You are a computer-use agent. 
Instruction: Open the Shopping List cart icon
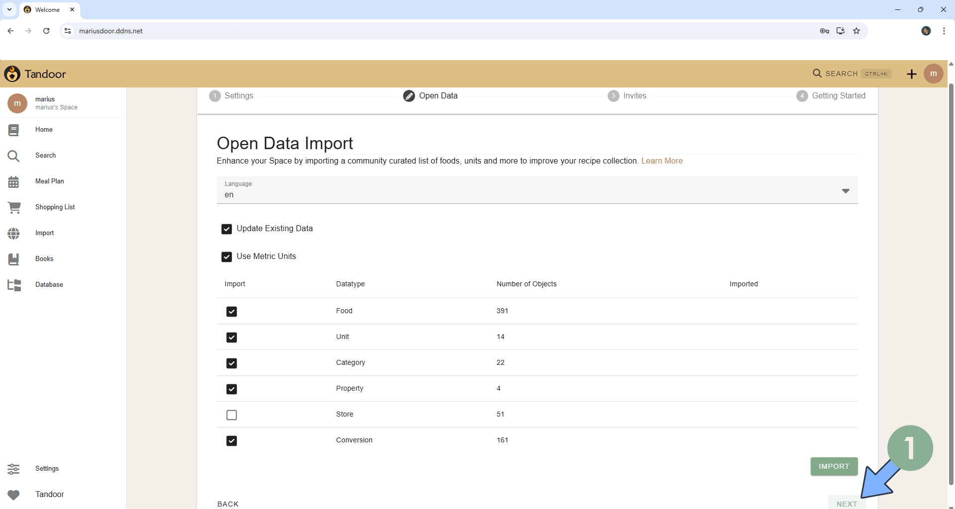click(14, 207)
